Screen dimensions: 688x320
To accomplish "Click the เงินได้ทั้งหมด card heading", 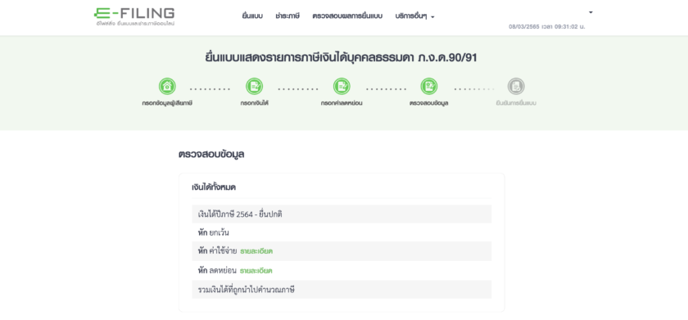I will point(214,187).
